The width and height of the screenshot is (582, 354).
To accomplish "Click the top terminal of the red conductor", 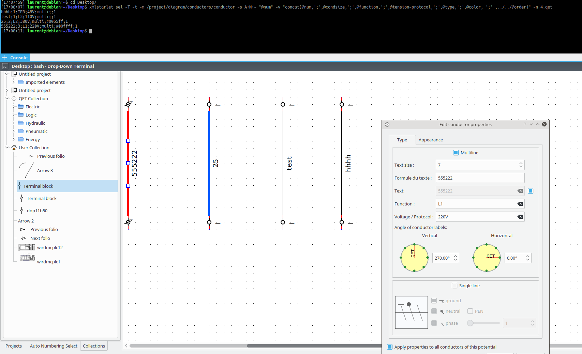I will (x=128, y=104).
